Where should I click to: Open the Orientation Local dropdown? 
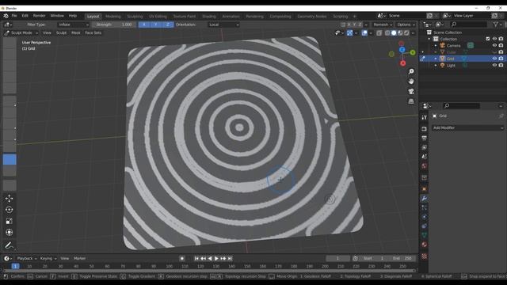click(x=223, y=25)
